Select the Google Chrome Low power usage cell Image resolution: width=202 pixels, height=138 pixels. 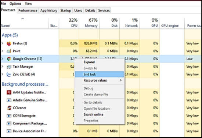pyautogui.click(x=193, y=59)
